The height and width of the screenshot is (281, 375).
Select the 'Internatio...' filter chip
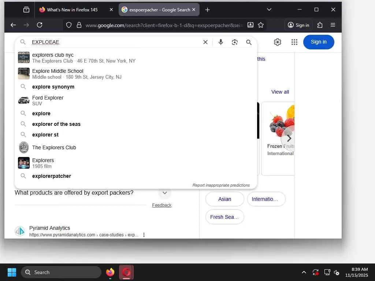point(267,199)
